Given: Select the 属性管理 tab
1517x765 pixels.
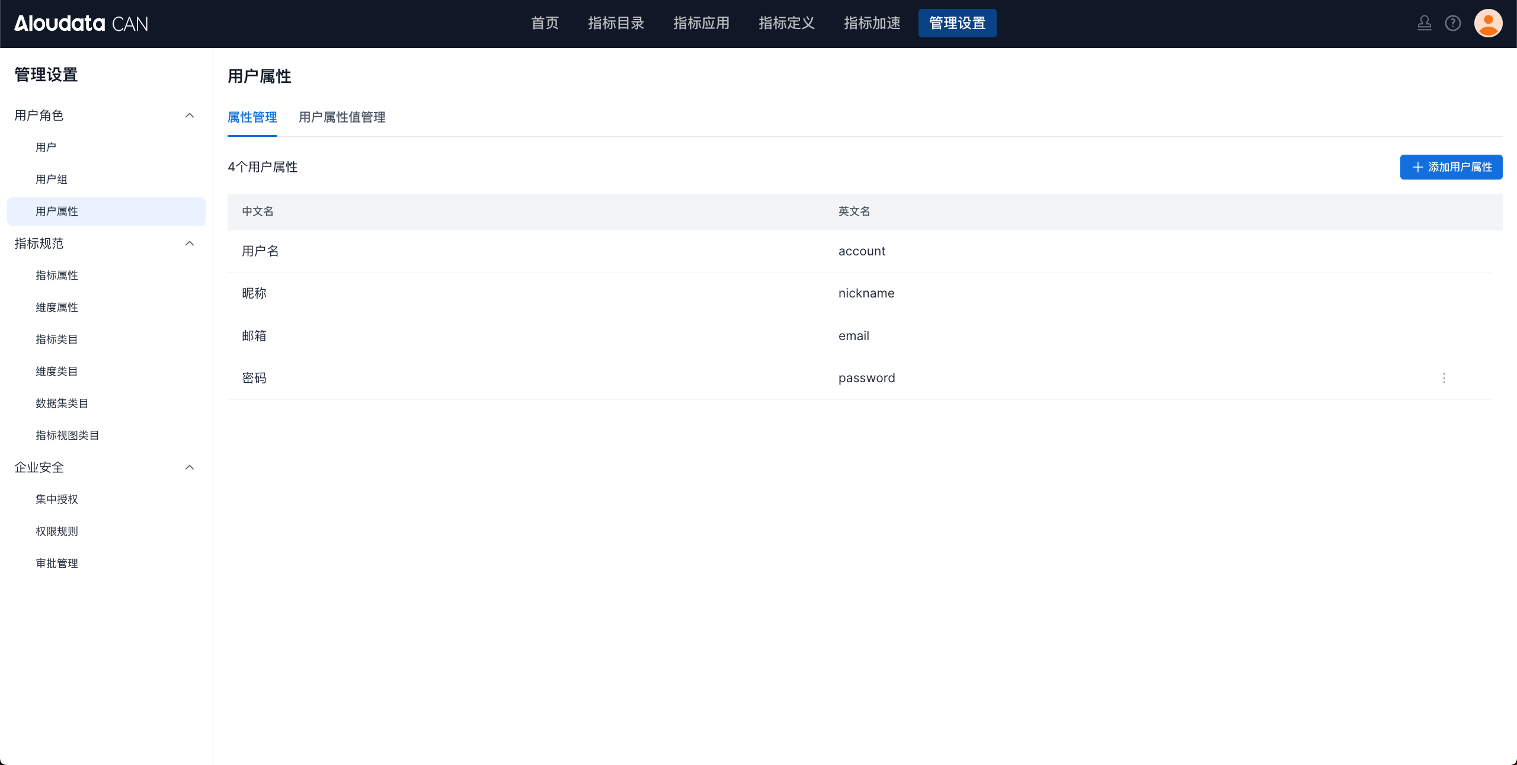Looking at the screenshot, I should (252, 117).
